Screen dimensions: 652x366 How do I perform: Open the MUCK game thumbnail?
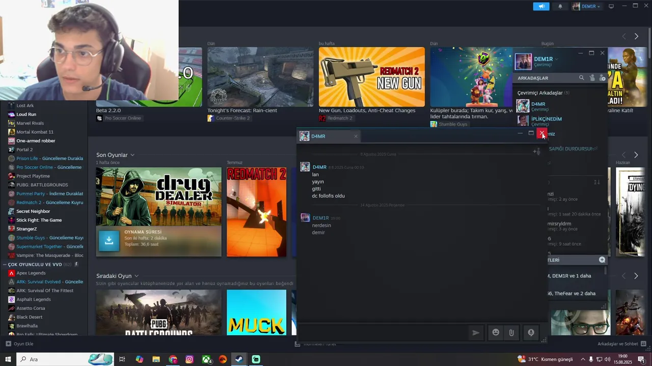(x=256, y=313)
